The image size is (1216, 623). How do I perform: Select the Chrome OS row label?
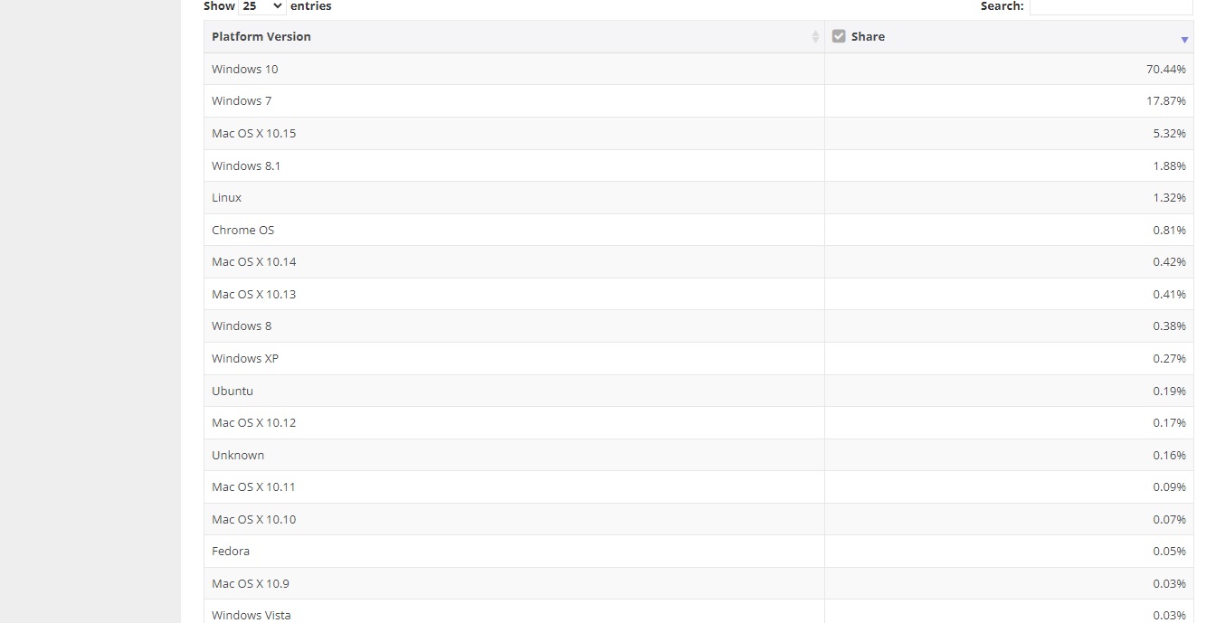243,230
